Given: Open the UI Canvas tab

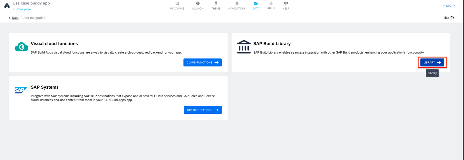Looking at the screenshot, I should 177,6.
